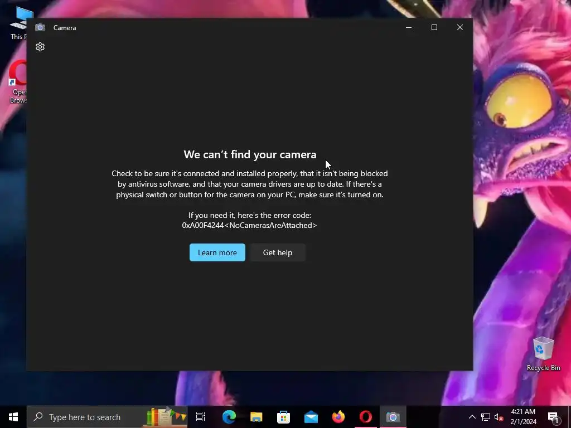Screen dimensions: 571x428
Task: Click the Get help button
Action: click(x=278, y=252)
